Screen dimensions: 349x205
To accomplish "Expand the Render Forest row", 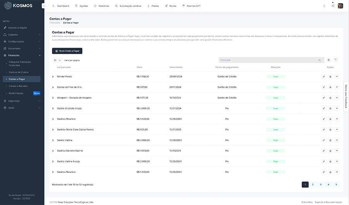I will (x=53, y=77).
